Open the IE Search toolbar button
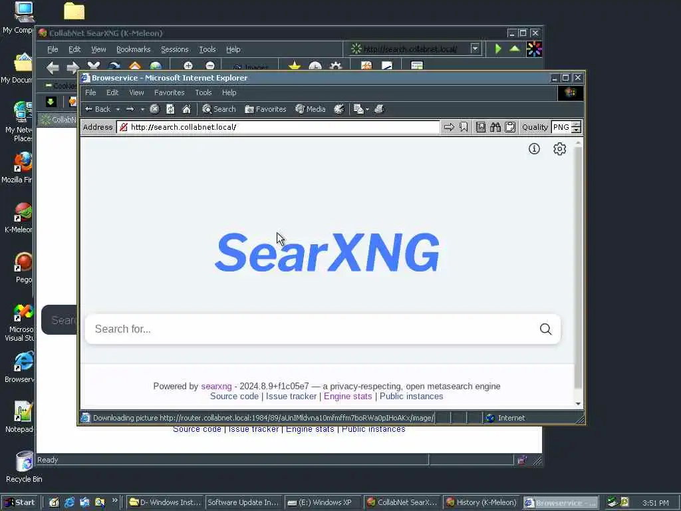The image size is (681, 511). click(219, 109)
